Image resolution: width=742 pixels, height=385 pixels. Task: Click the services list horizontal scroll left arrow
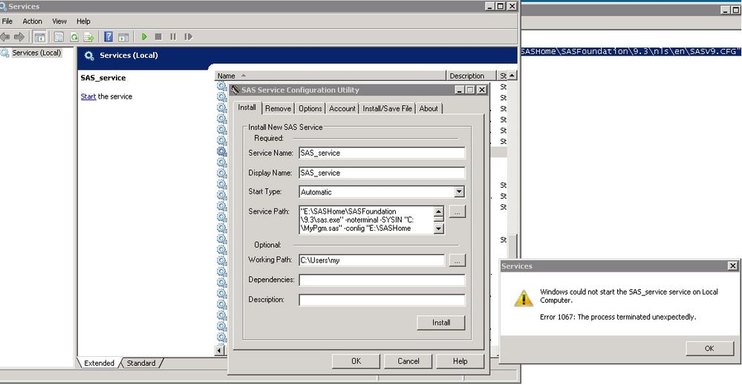[x=220, y=351]
